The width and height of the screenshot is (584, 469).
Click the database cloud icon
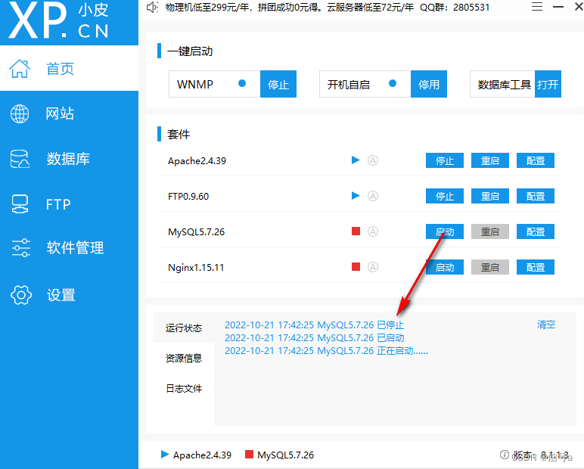[x=20, y=159]
